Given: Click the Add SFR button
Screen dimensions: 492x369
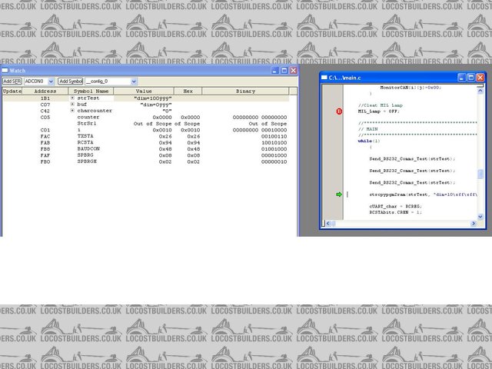Looking at the screenshot, I should point(12,81).
